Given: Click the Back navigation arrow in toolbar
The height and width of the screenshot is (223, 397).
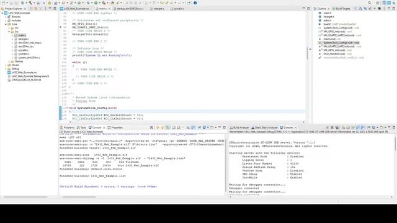Looking at the screenshot, I should click(x=171, y=3).
